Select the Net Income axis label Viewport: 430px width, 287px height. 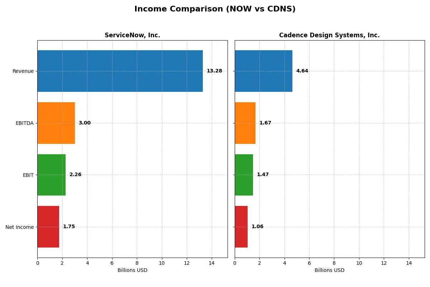click(x=19, y=227)
